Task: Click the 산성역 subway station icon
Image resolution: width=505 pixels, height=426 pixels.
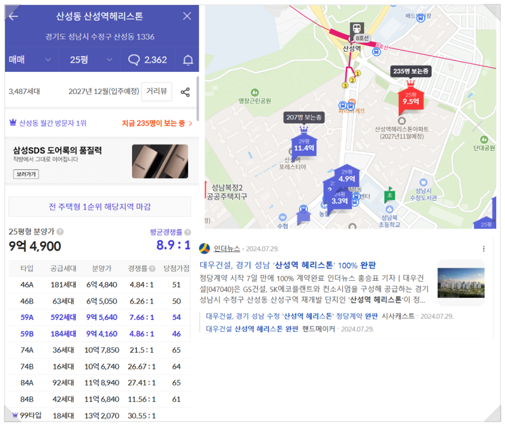Action: pos(357,28)
